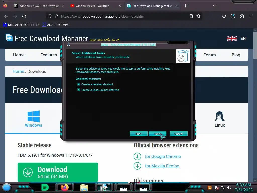
Task: Click the setup installer icon in title bar
Action: [69, 45]
